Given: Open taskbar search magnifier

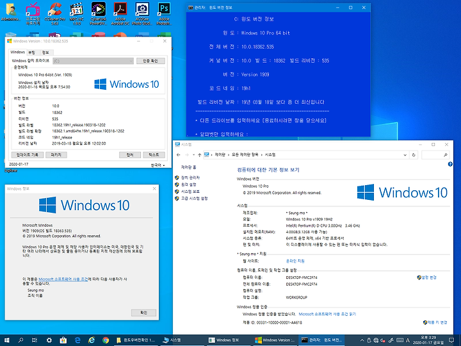Looking at the screenshot, I should point(20,340).
